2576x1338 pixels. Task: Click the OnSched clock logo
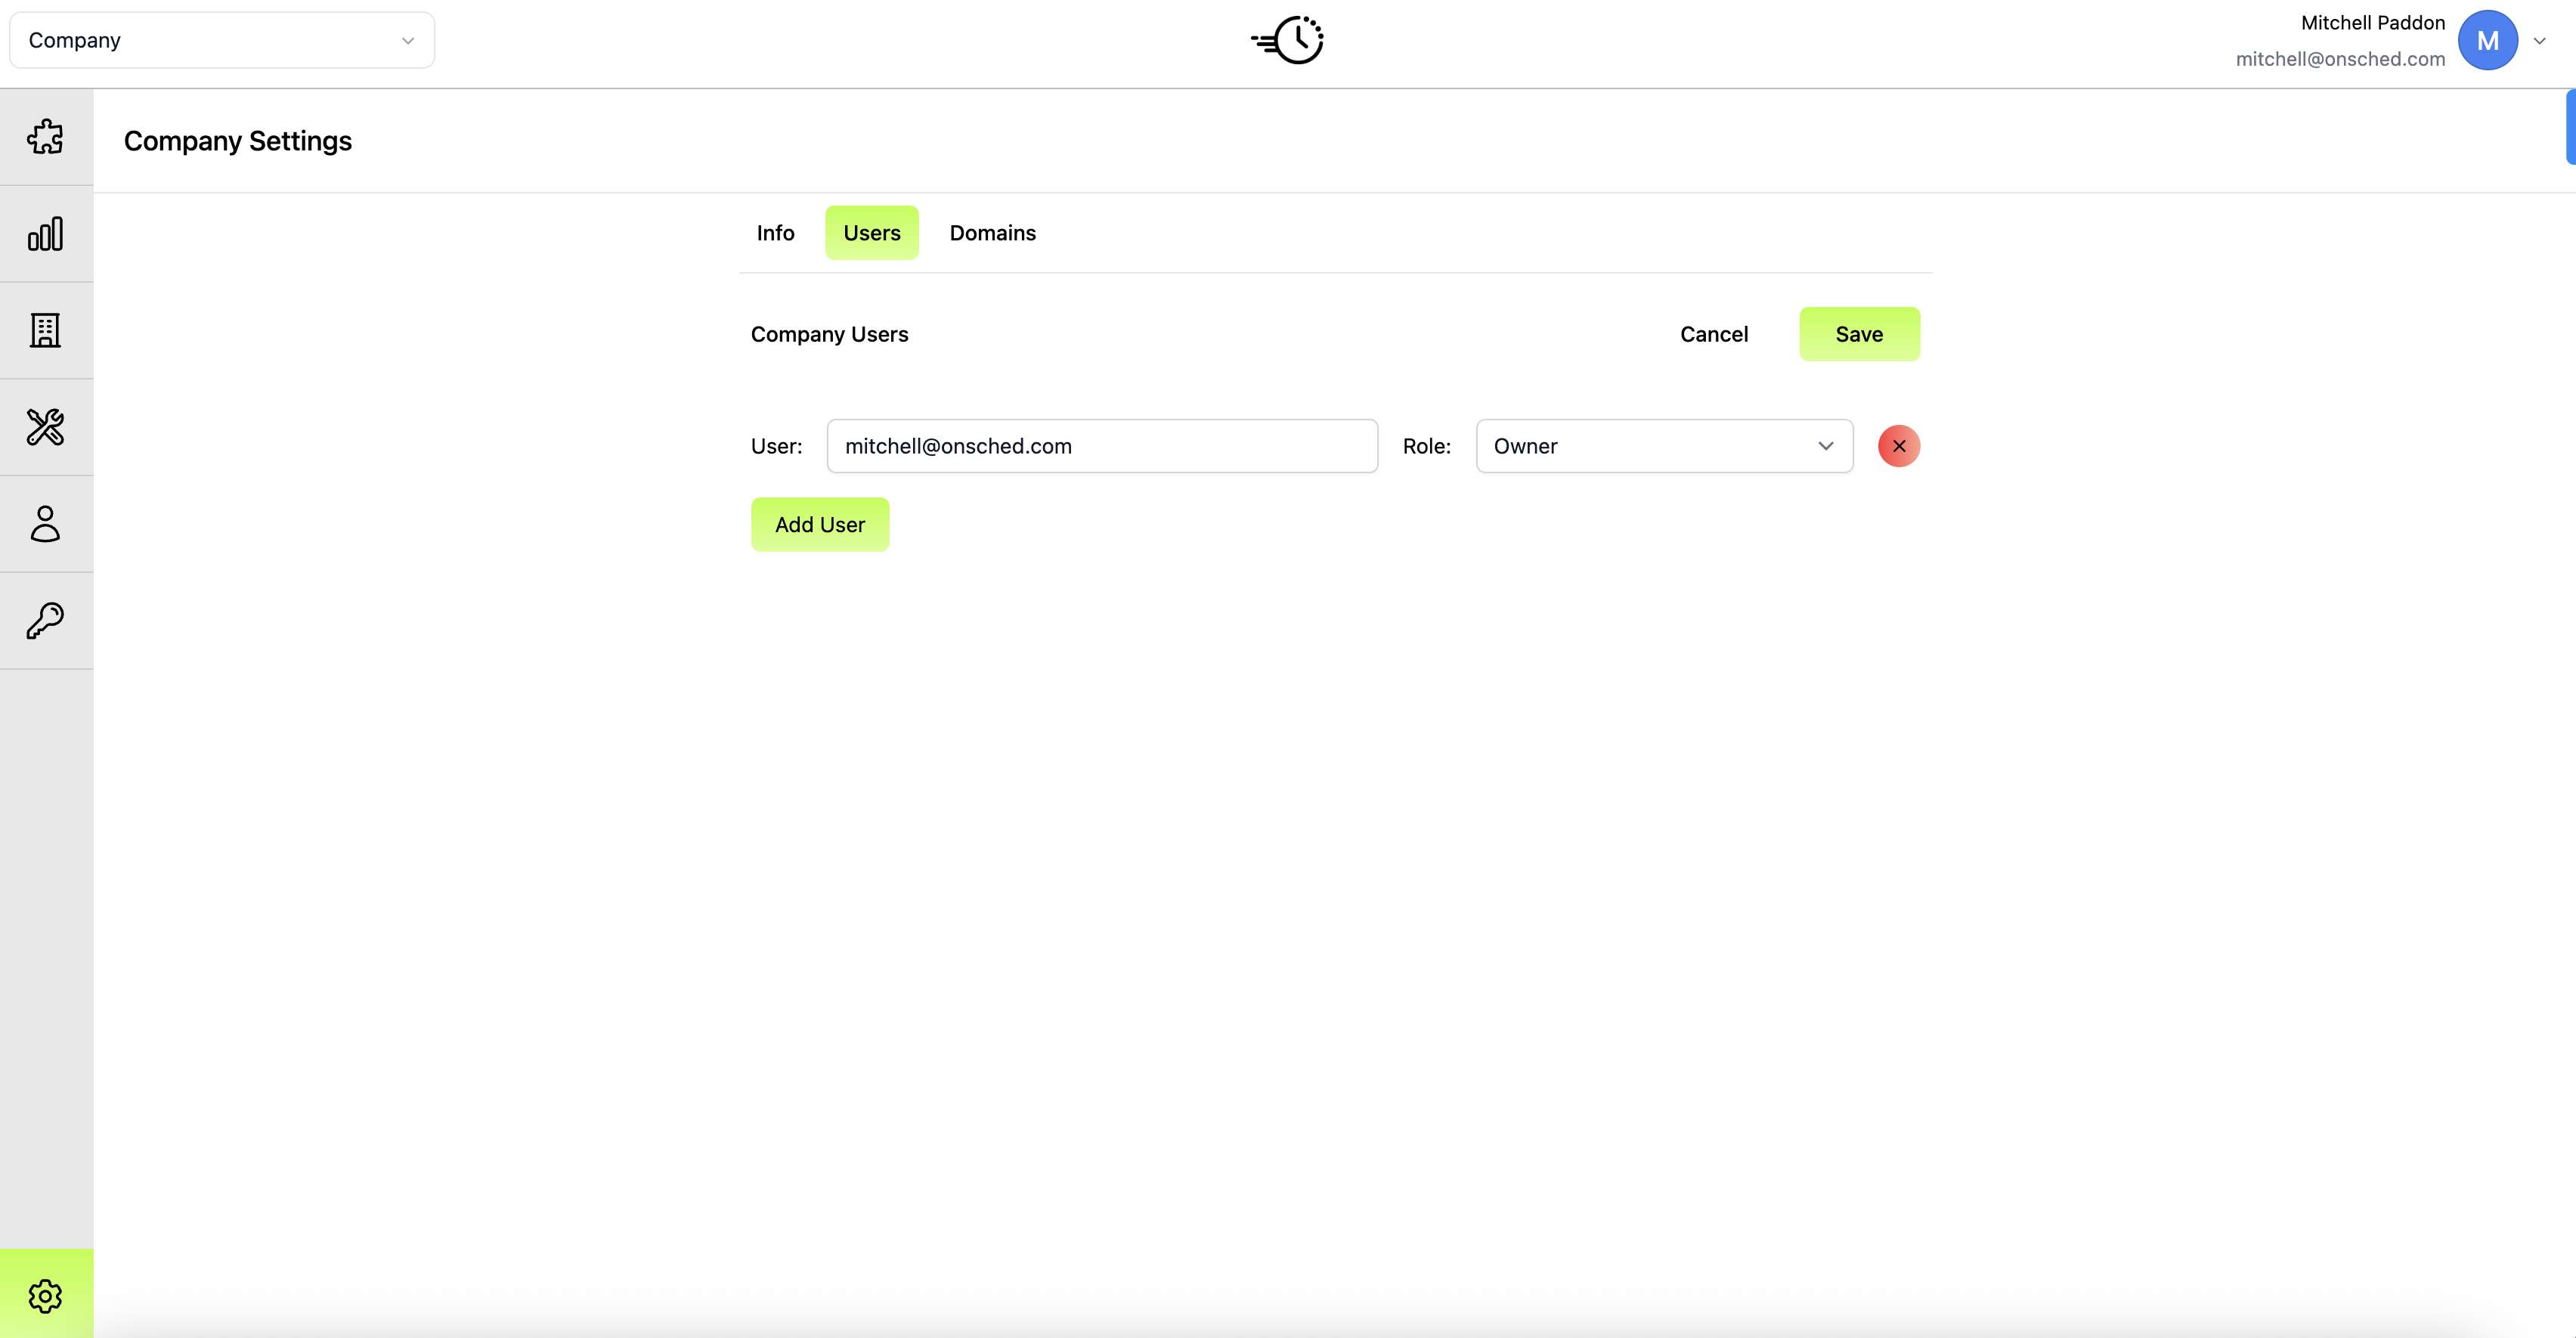1289,40
